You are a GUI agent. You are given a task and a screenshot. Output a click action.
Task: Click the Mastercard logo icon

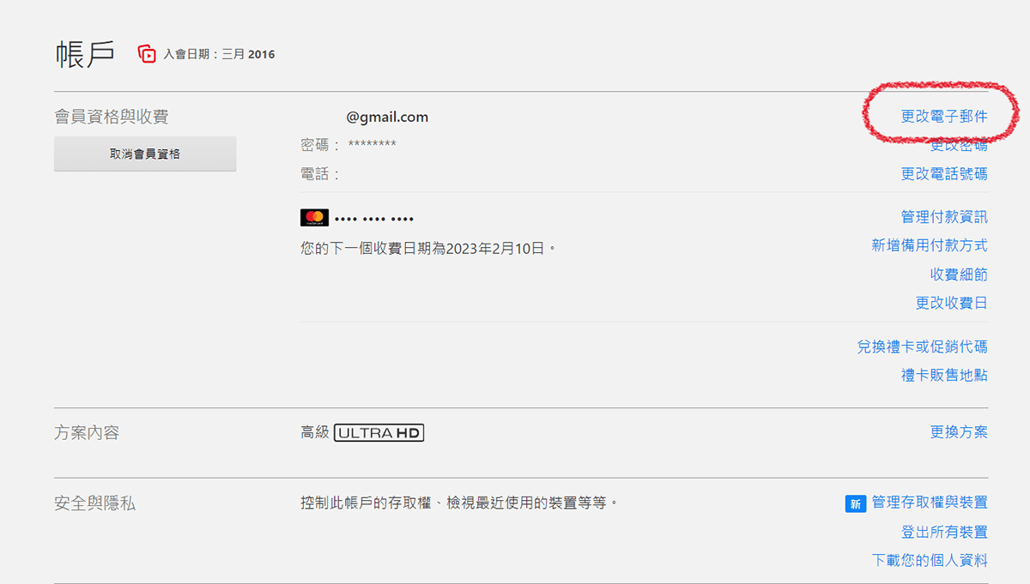314,218
